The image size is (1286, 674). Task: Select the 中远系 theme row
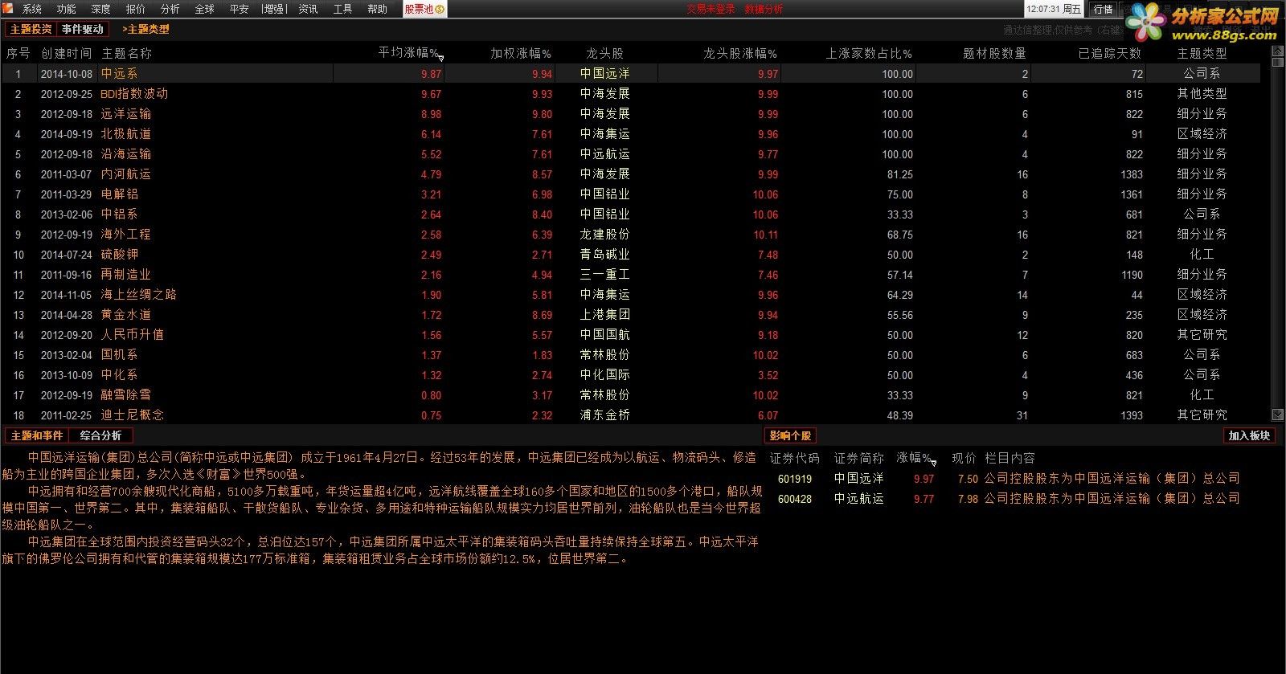tap(631, 73)
